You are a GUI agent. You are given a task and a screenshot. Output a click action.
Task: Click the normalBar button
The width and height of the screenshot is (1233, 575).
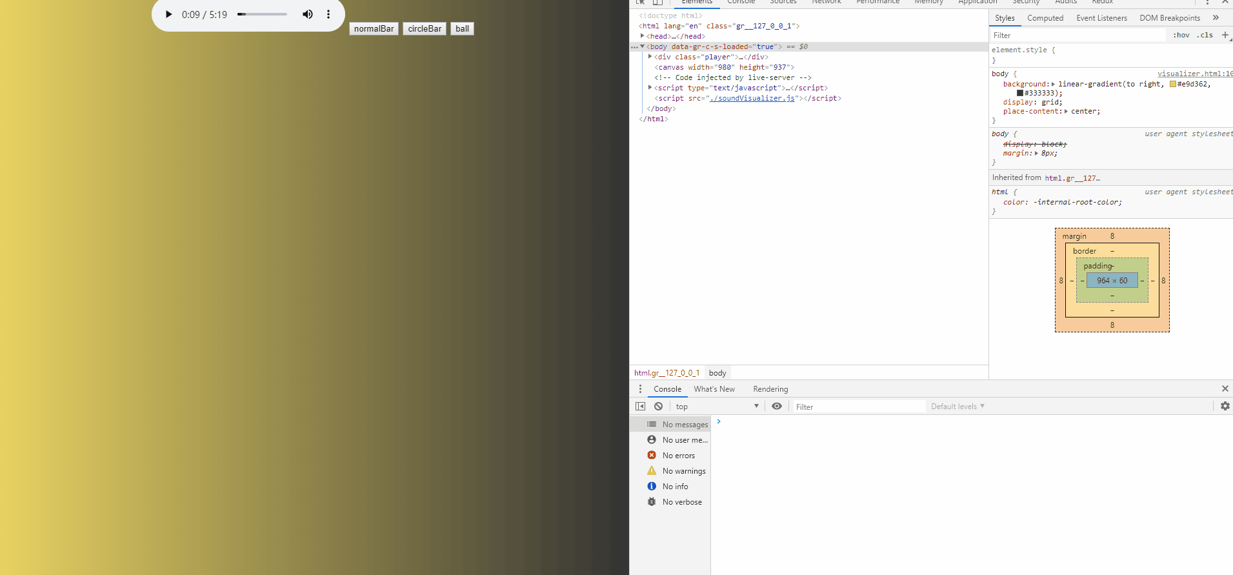tap(374, 28)
